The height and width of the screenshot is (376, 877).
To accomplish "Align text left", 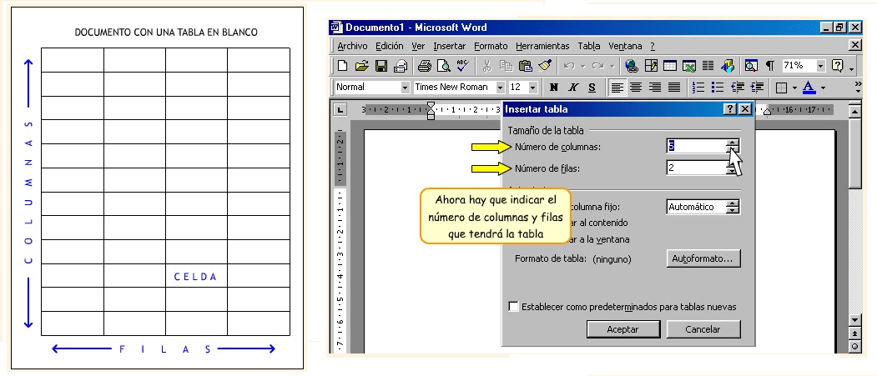I will 617,88.
